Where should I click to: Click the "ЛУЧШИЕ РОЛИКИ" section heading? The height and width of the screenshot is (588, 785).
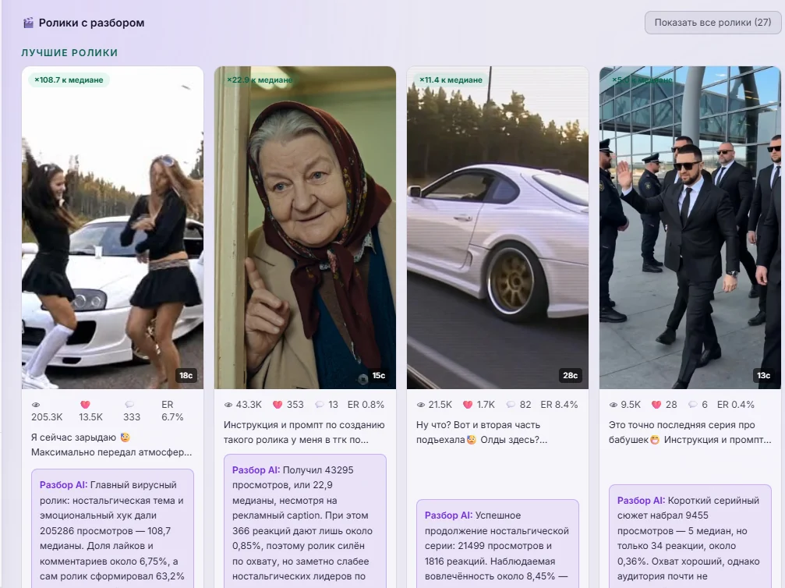[69, 52]
